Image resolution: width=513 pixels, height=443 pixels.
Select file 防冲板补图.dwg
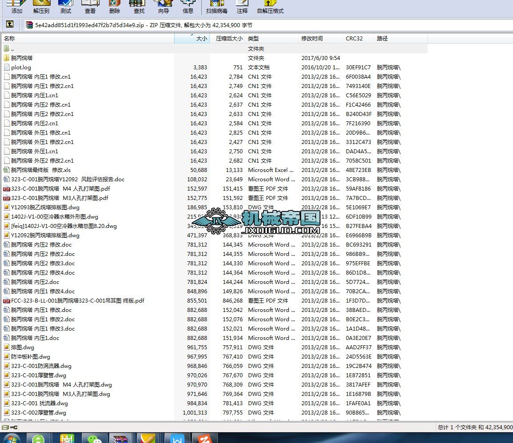[31, 357]
